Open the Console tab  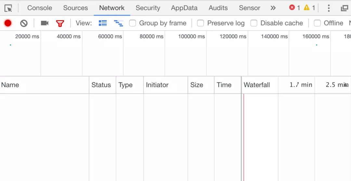(40, 8)
